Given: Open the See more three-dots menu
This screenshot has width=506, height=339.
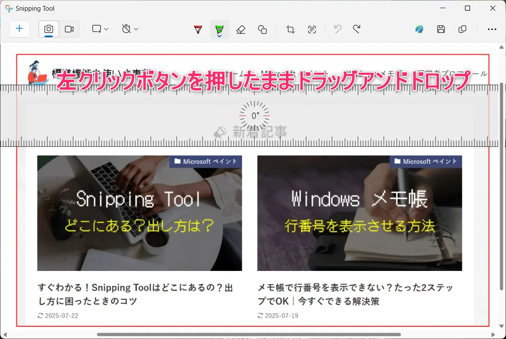Looking at the screenshot, I should click(492, 30).
